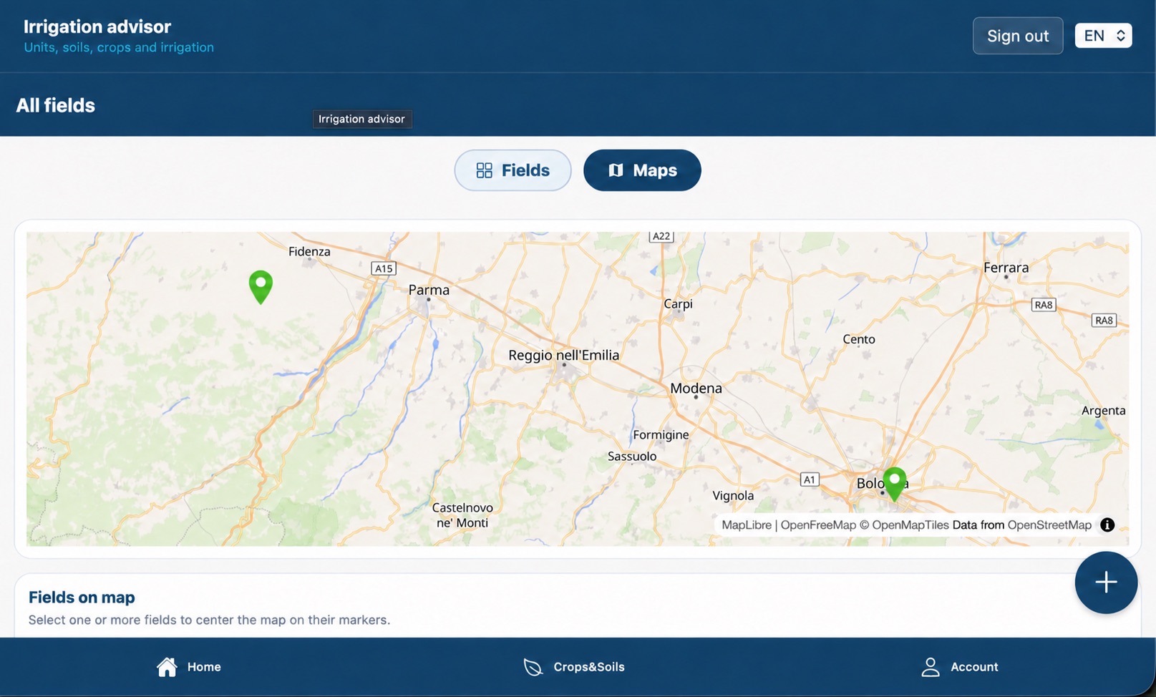Screen dimensions: 1156x697
Task: Click the map attribution info icon
Action: [1107, 525]
